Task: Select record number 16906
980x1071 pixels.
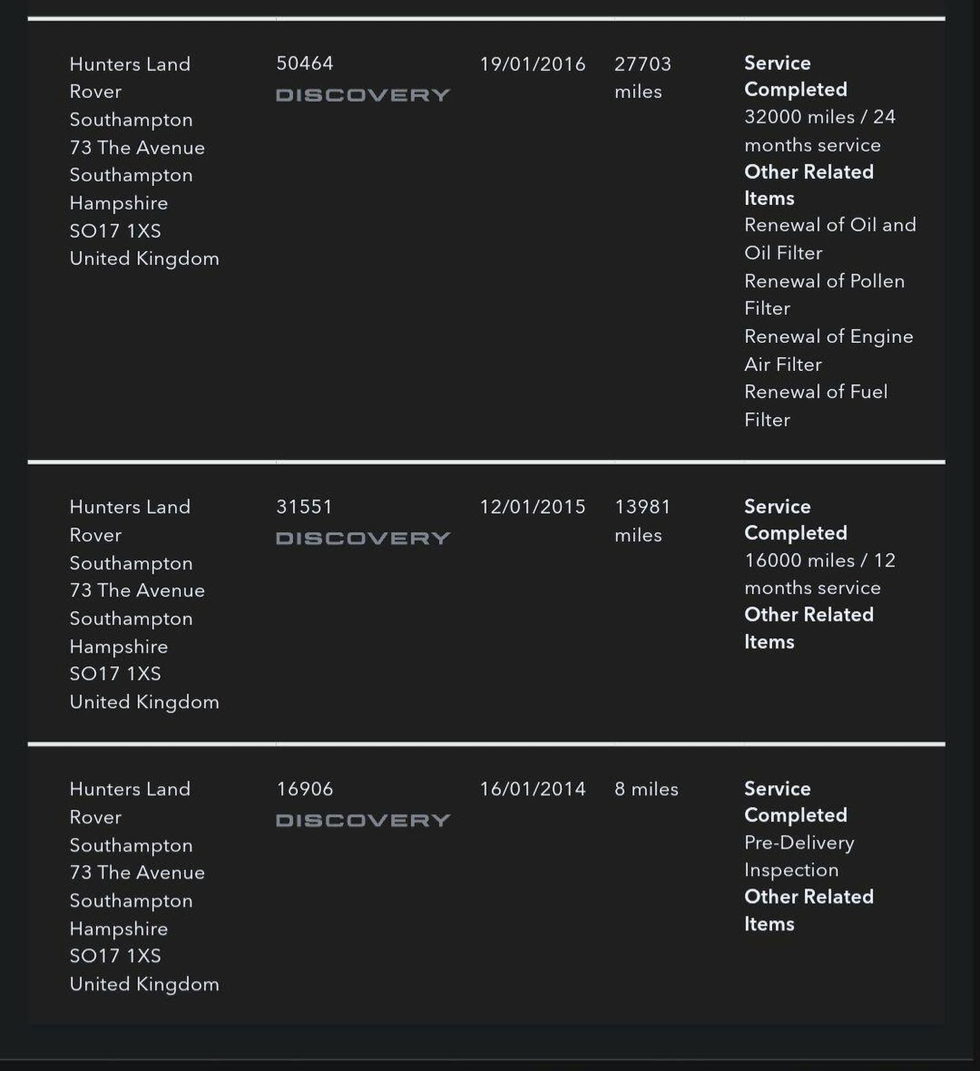Action: (x=304, y=789)
